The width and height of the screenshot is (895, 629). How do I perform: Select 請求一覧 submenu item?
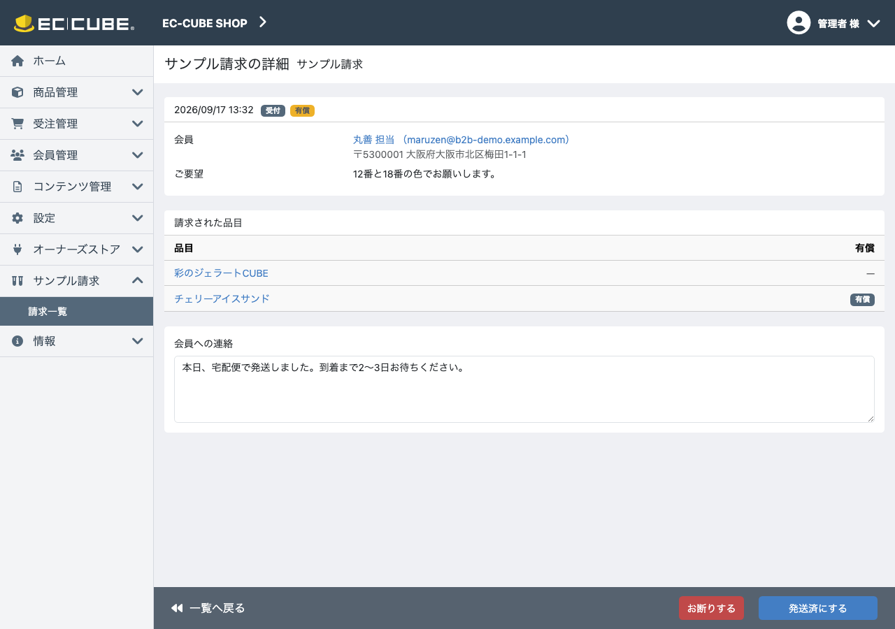(x=76, y=312)
